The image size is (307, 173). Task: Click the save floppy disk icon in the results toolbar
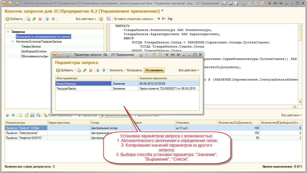tap(33, 115)
